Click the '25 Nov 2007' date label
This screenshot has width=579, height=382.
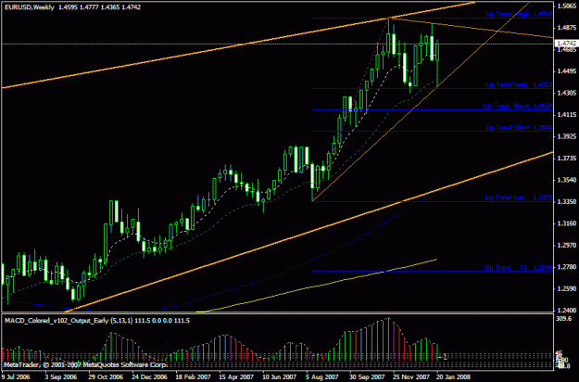411,377
